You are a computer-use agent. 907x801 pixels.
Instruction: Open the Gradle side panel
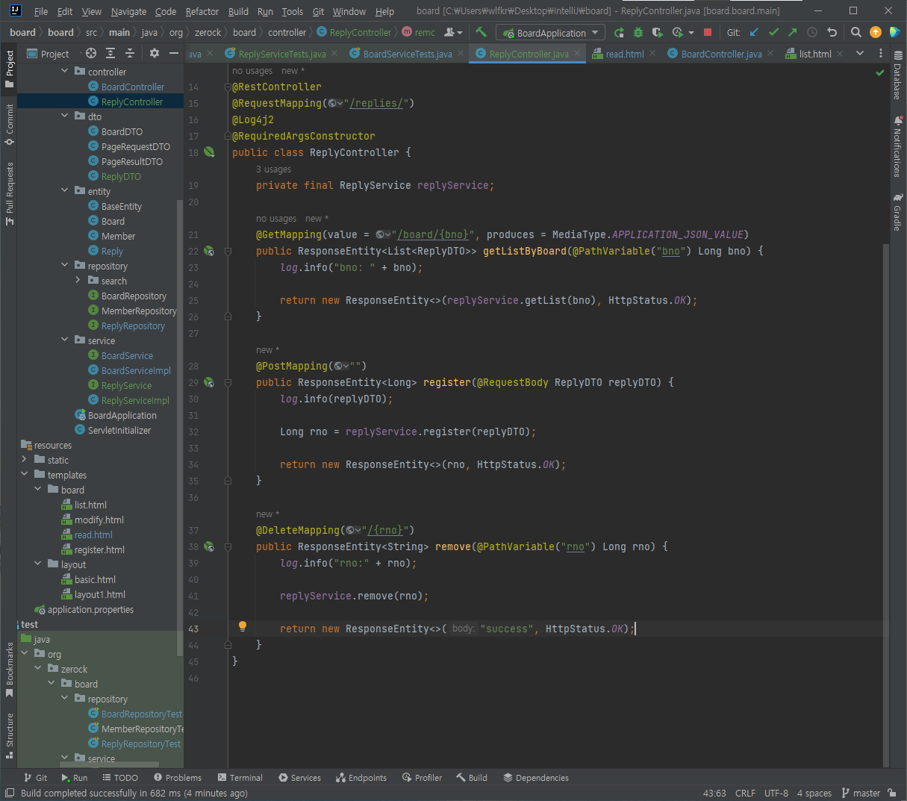(x=897, y=213)
